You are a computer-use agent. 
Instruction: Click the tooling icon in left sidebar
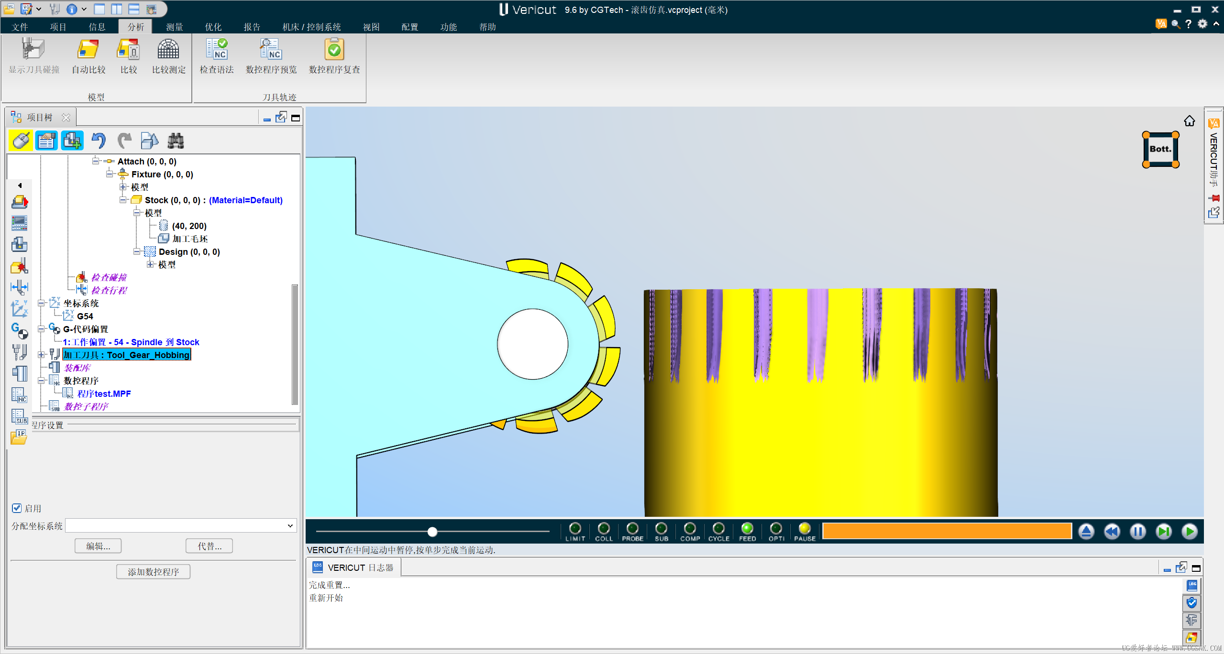pos(19,352)
